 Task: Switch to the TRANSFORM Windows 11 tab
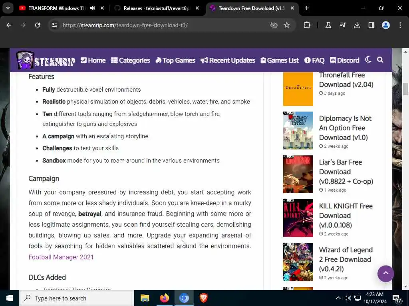coord(56,8)
